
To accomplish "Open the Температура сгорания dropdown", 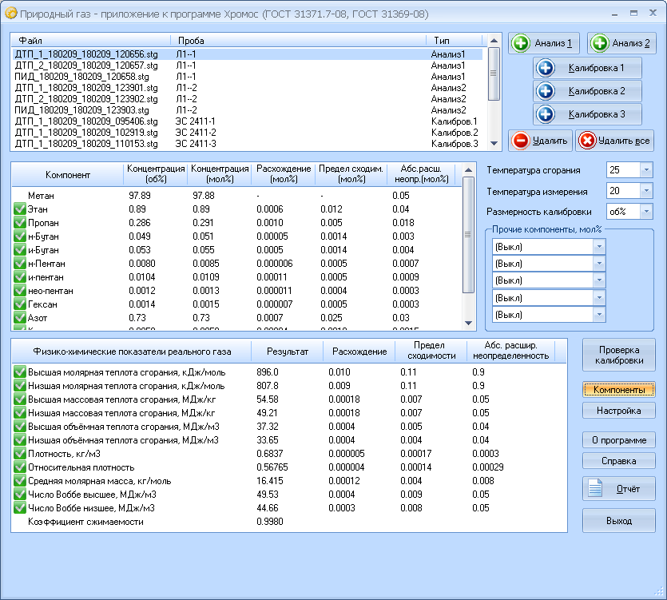I will point(645,170).
